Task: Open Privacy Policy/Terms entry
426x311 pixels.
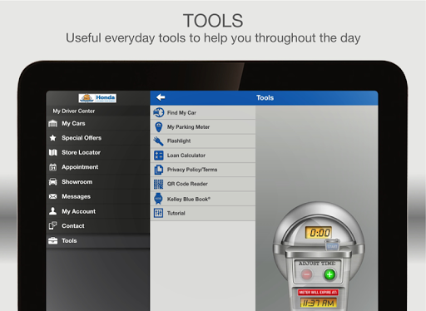Action: 203,170
